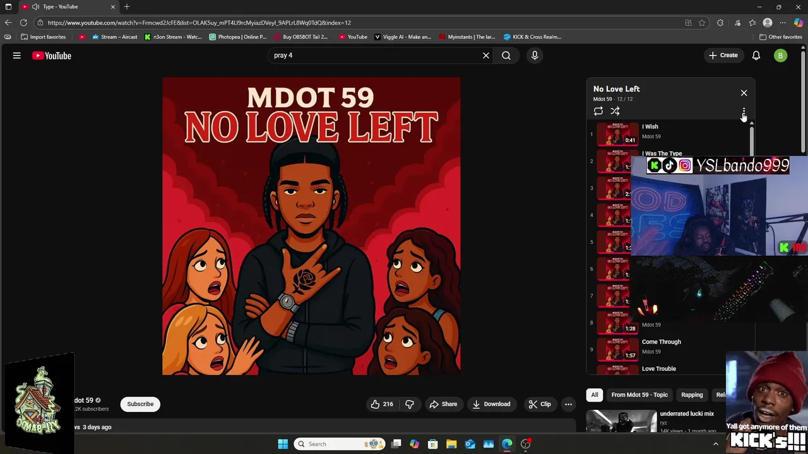Run search with magnifier button
Image resolution: width=808 pixels, height=454 pixels.
506,55
